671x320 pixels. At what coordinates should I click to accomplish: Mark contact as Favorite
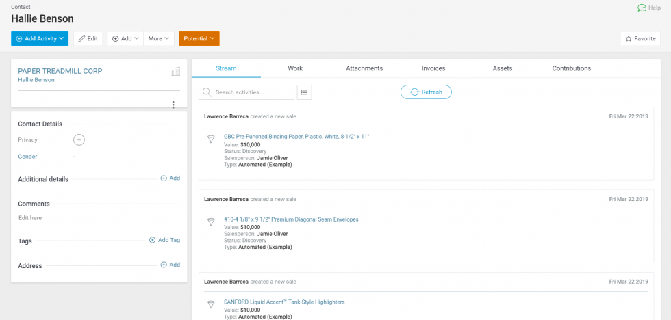pyautogui.click(x=640, y=39)
